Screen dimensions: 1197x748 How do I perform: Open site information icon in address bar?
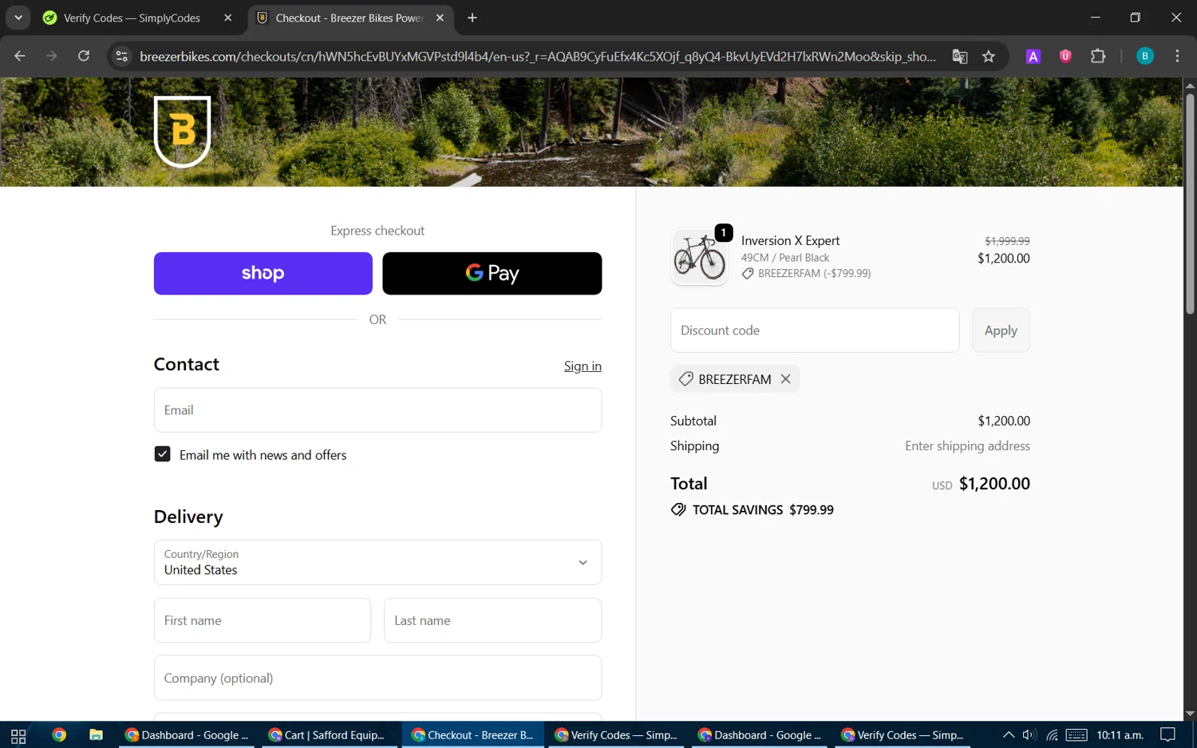point(121,56)
